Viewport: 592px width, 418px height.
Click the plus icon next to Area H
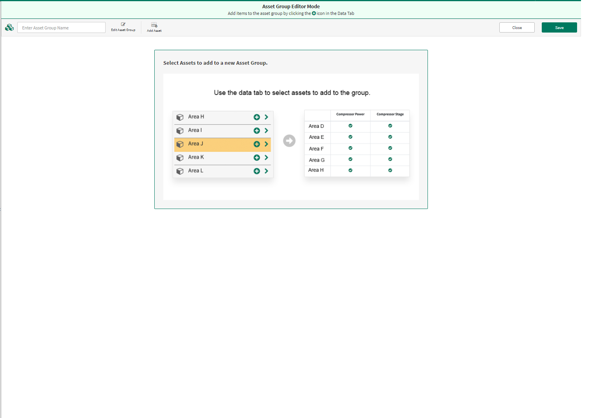257,117
